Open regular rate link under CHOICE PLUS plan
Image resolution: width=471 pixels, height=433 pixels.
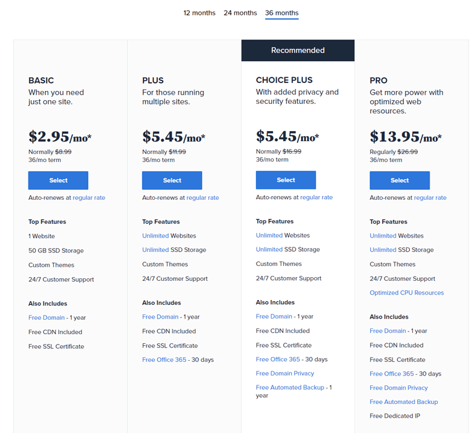(x=316, y=197)
